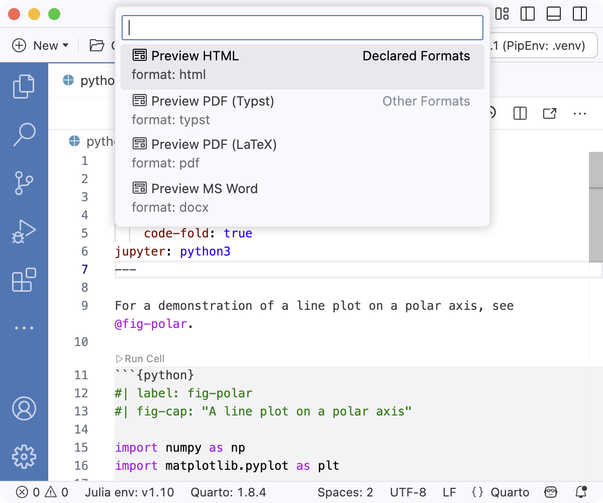Open the Source Control icon
Screen dimensions: 603x503
[x=24, y=183]
